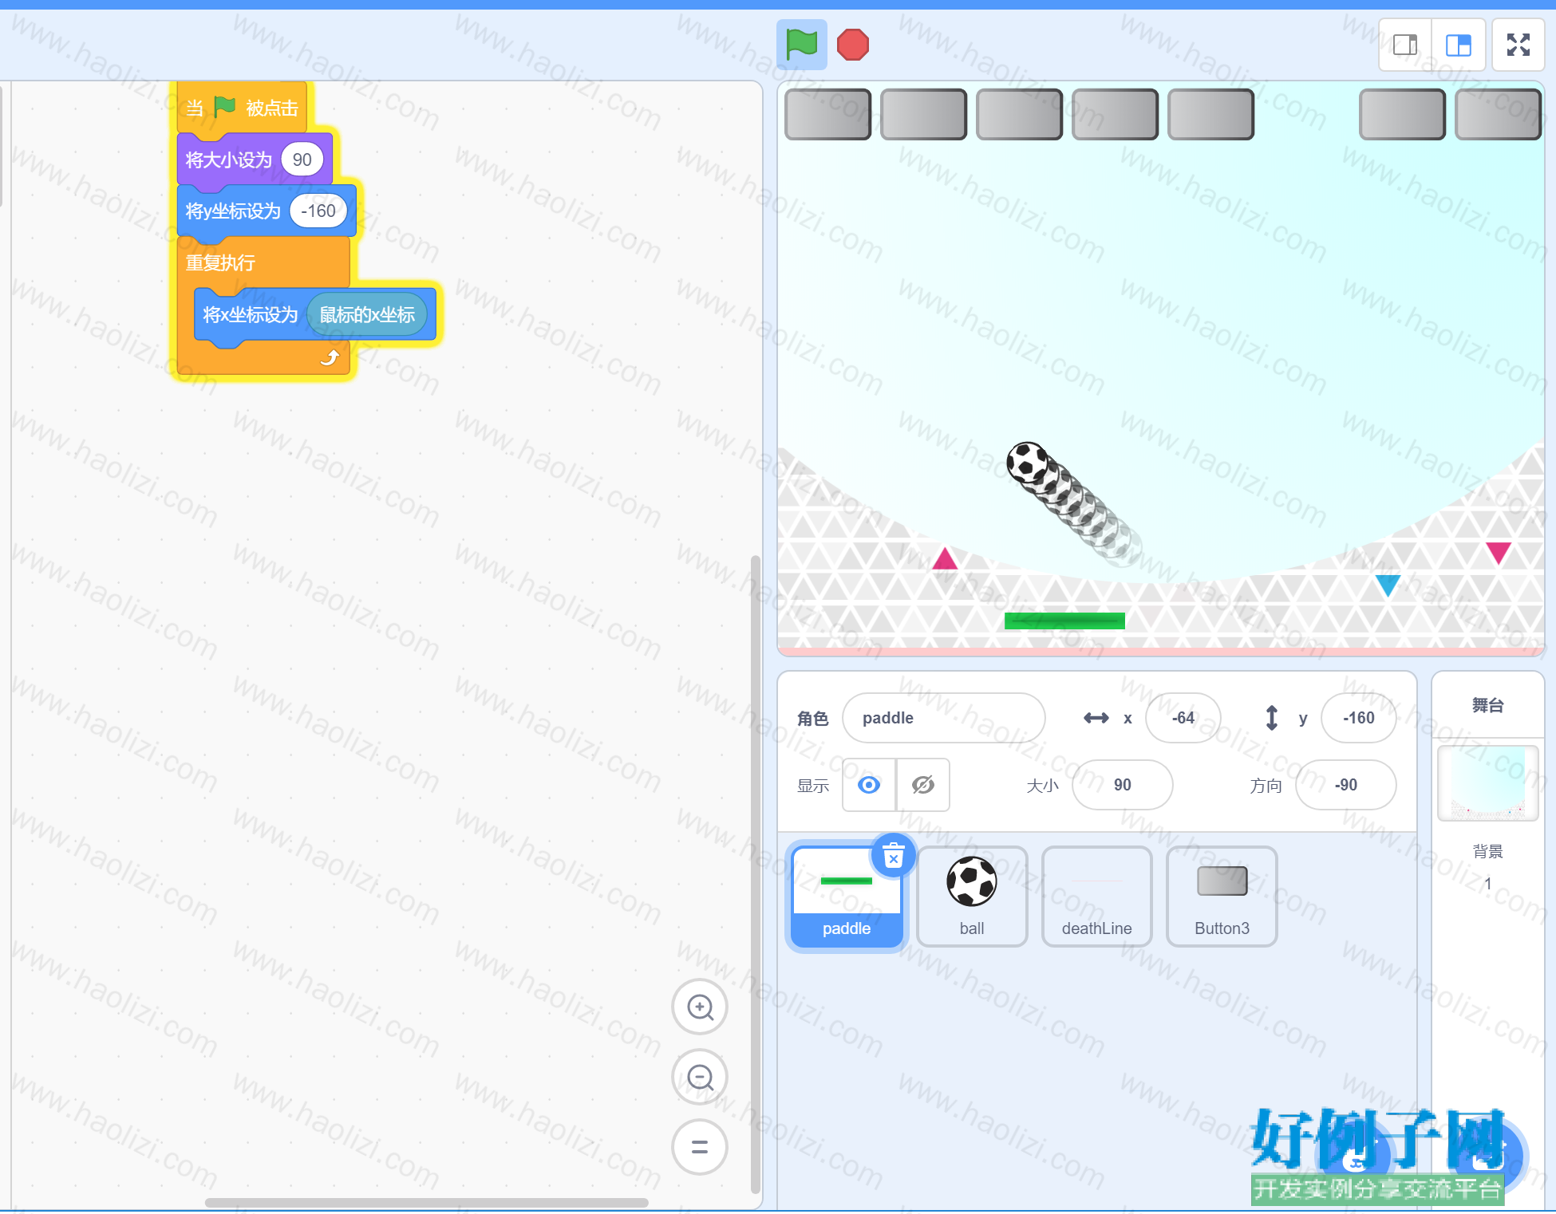Edit the sprite size field
This screenshot has height=1214, width=1556.
[1122, 785]
